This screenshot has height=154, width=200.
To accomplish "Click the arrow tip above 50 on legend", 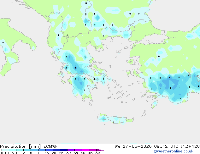I will click(x=100, y=150).
